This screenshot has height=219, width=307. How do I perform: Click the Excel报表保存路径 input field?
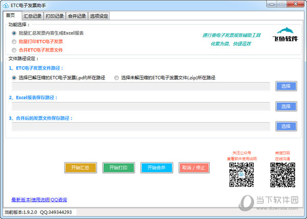pyautogui.click(x=141, y=106)
